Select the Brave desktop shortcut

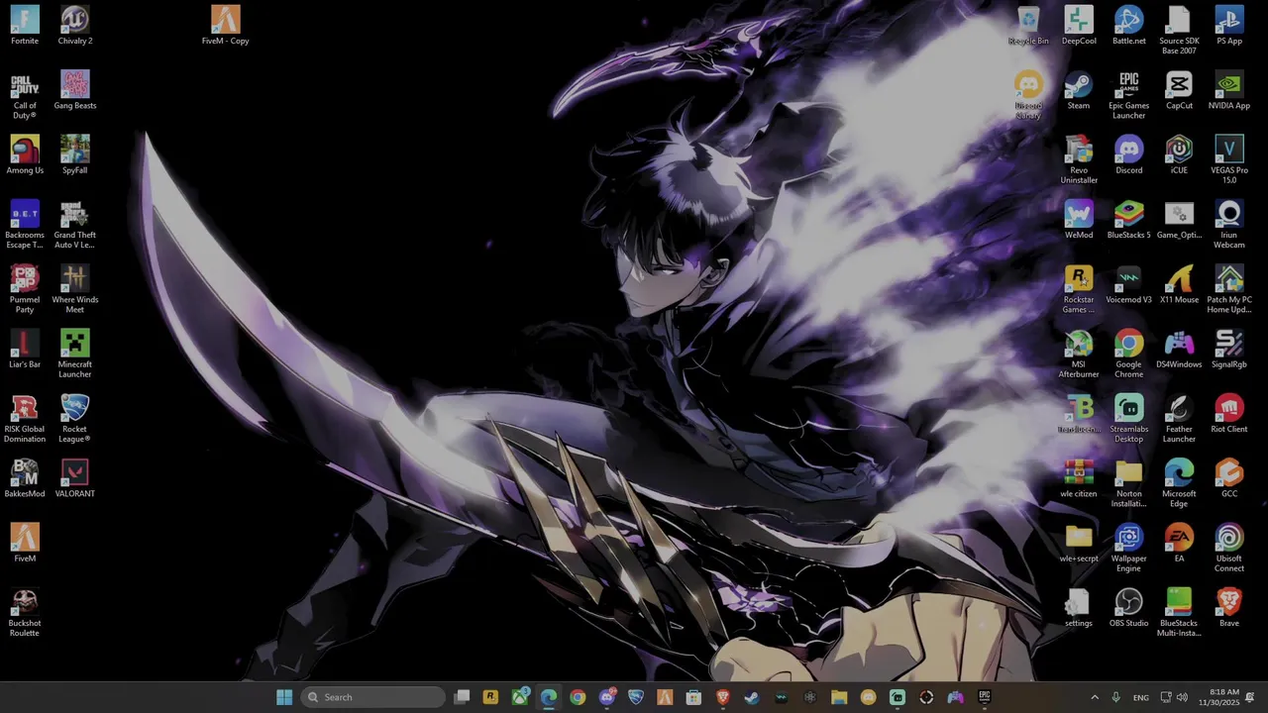[1229, 607]
